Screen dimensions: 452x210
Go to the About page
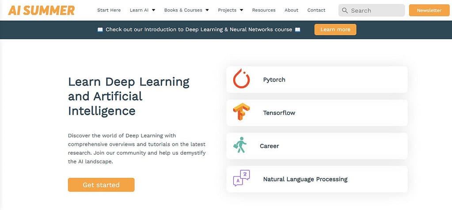292,10
